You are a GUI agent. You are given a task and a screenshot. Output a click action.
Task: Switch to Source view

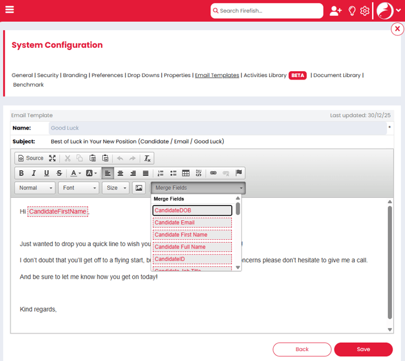(31, 158)
